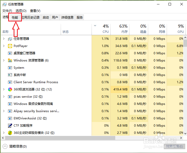The height and width of the screenshot is (153, 187).
Task: Click the 系统中断 process icon
Action: tap(10, 75)
